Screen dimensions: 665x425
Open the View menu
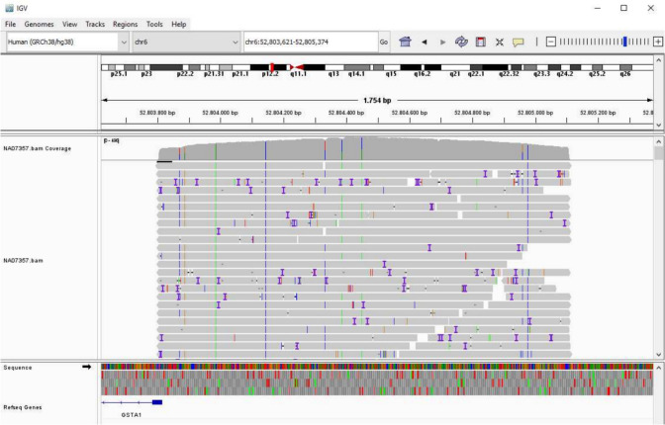(69, 24)
